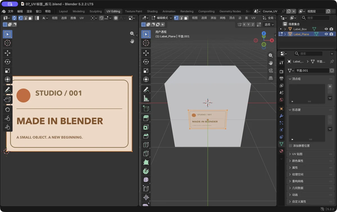
Task: Add a new vertex group
Action: click(330, 86)
